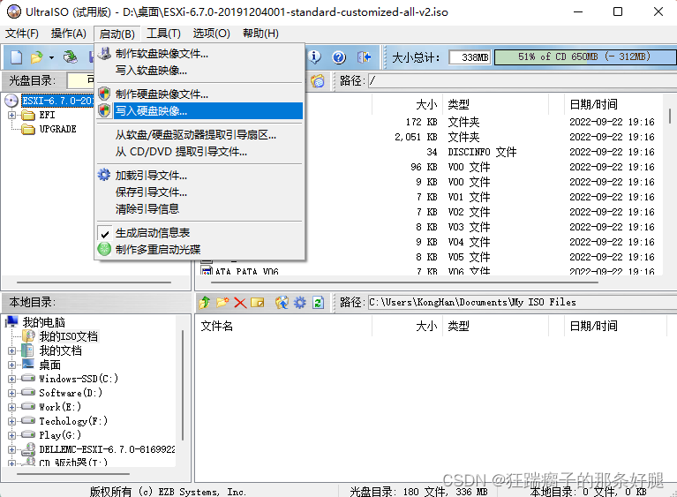Choose 清除引导信息 menu entry

199,209
